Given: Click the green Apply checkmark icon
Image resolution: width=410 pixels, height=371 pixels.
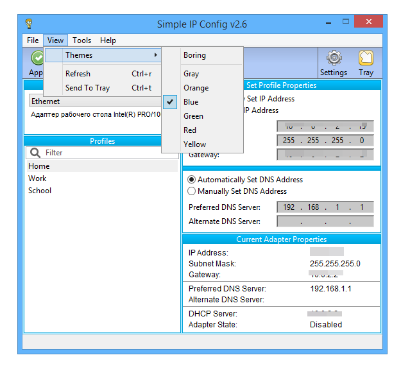Looking at the screenshot, I should pyautogui.click(x=37, y=59).
